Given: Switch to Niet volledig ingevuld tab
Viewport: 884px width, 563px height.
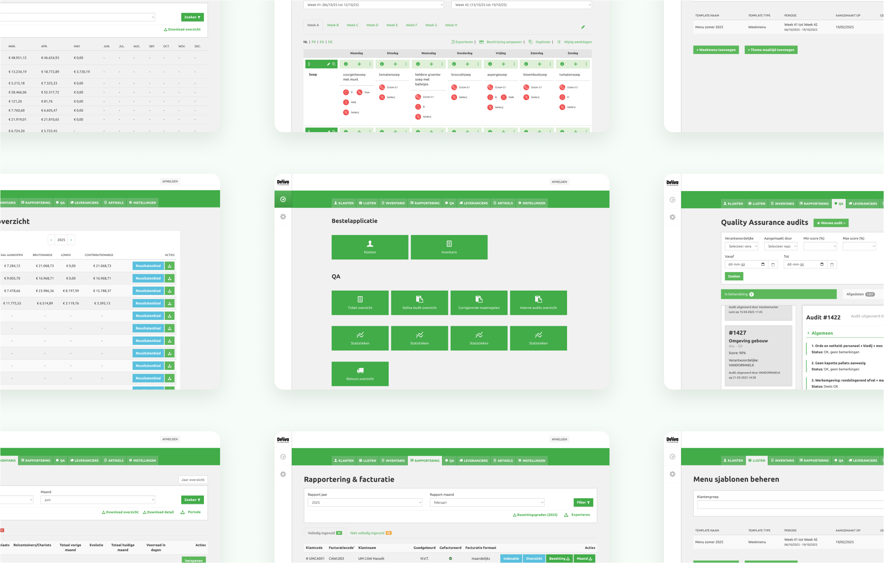Looking at the screenshot, I should pyautogui.click(x=371, y=533).
